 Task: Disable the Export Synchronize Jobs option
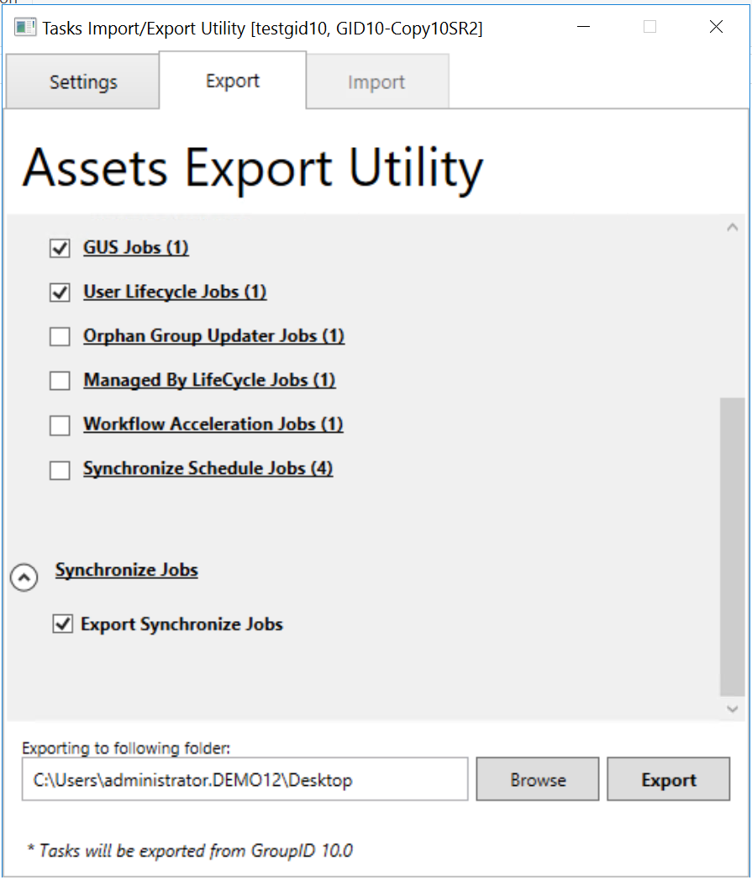pos(63,624)
